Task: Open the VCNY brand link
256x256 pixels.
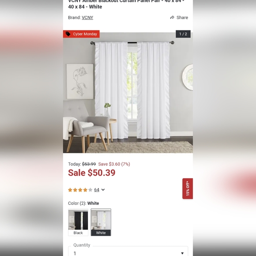Action: (87, 18)
